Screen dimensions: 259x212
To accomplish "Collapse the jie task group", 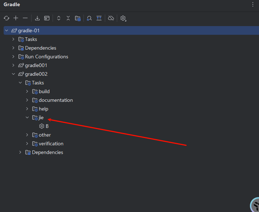I will click(27, 117).
